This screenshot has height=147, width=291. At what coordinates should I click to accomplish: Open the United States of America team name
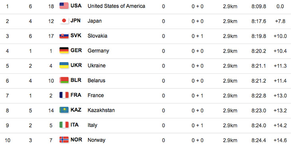pos(116,6)
